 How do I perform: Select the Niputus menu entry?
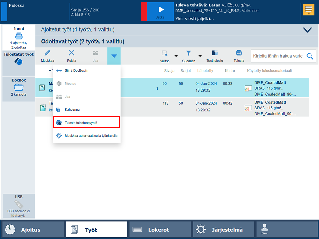pos(87,83)
